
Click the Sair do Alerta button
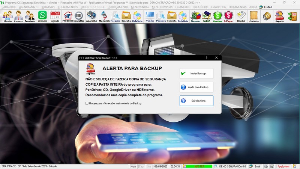pos(196,101)
